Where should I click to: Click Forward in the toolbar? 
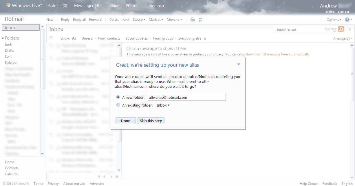pos(95,20)
